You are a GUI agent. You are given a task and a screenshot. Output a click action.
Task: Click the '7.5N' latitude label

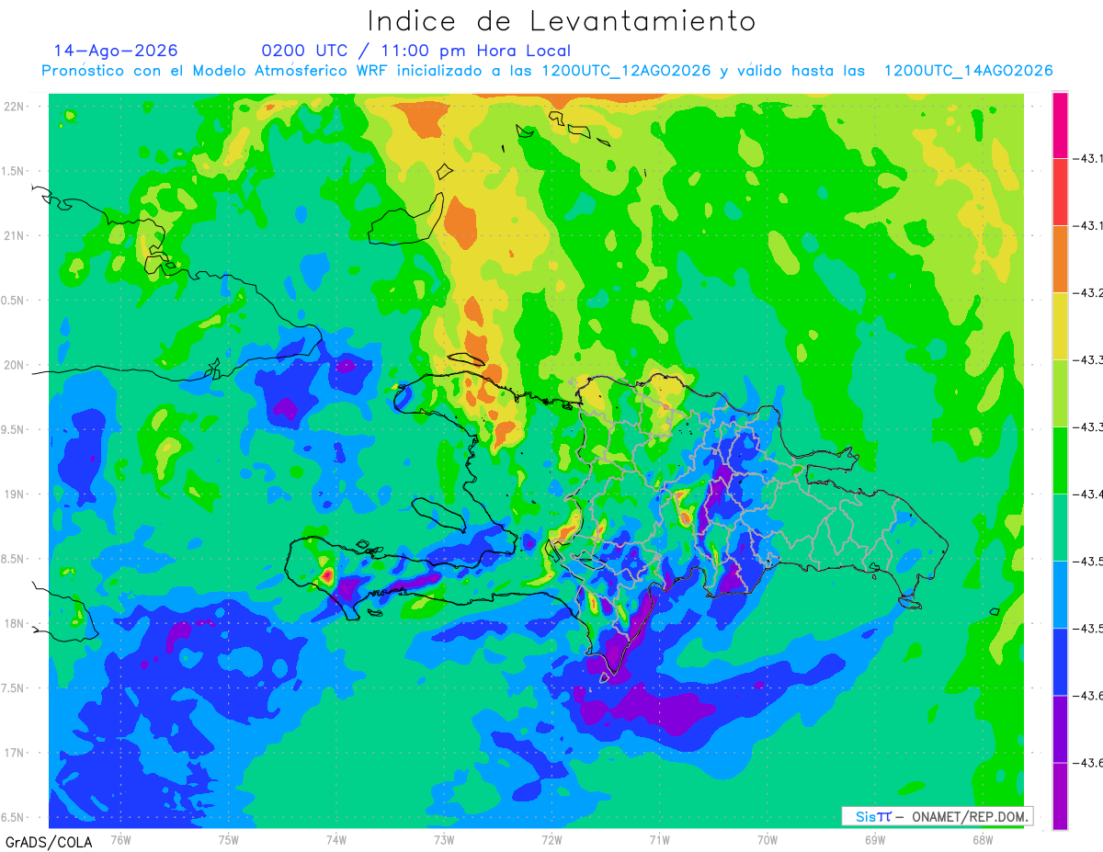tap(12, 687)
